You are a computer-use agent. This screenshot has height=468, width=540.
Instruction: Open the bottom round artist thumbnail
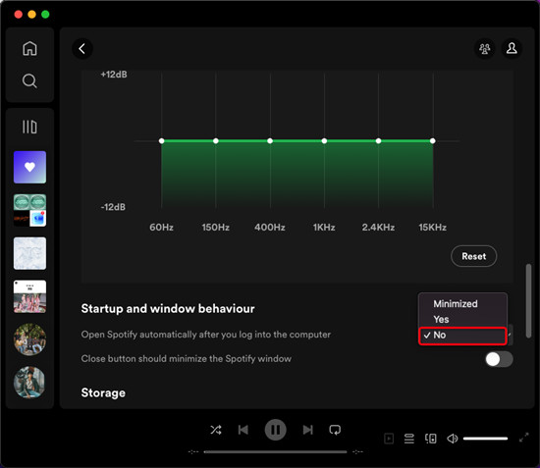click(30, 383)
